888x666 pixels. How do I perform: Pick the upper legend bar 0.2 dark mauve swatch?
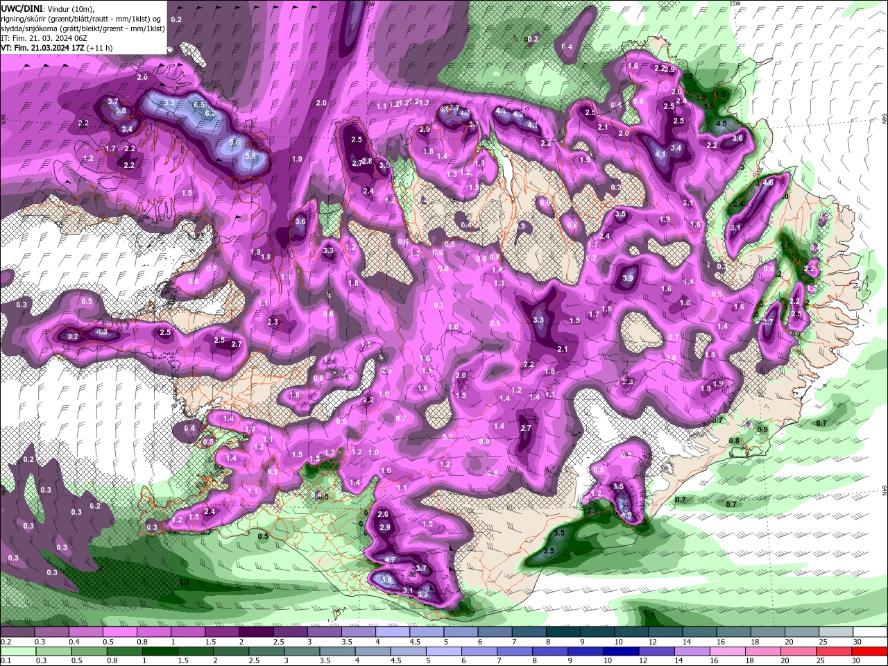17,632
